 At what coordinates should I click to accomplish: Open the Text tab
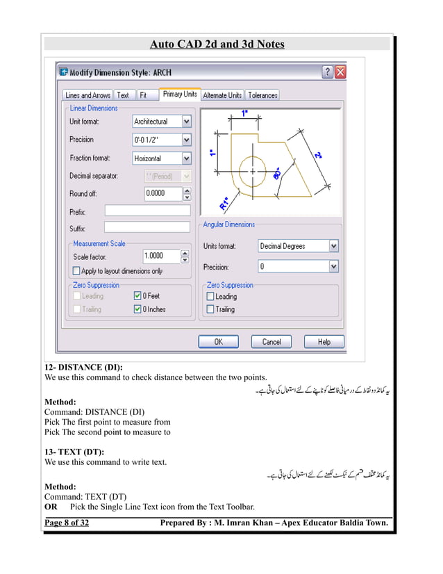124,95
